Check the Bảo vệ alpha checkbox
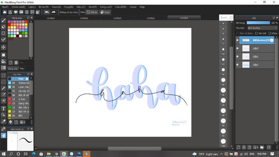 coord(238,33)
